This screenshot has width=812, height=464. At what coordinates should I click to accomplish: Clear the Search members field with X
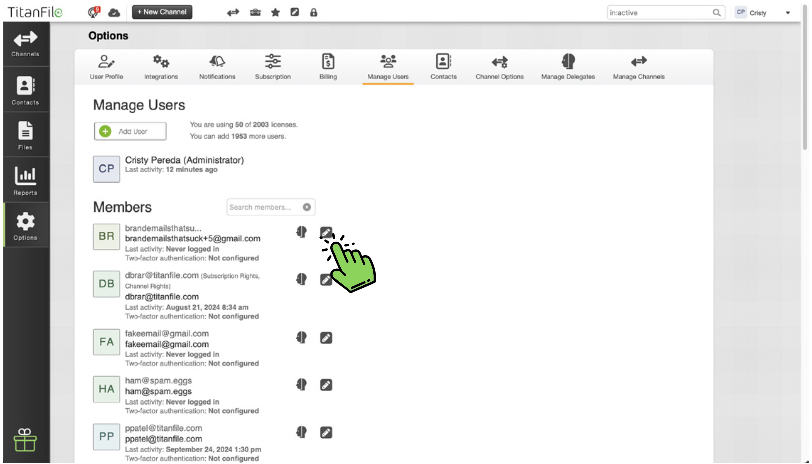pos(307,207)
